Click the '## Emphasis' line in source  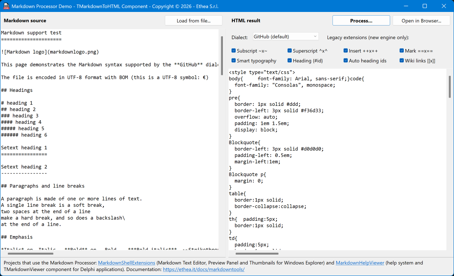(x=17, y=237)
